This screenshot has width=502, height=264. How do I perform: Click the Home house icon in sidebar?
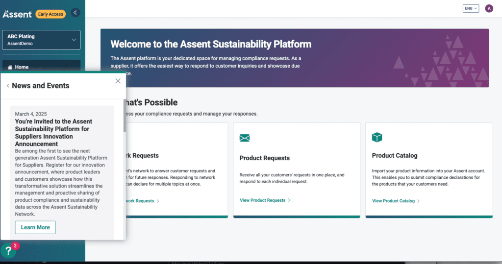coord(10,67)
